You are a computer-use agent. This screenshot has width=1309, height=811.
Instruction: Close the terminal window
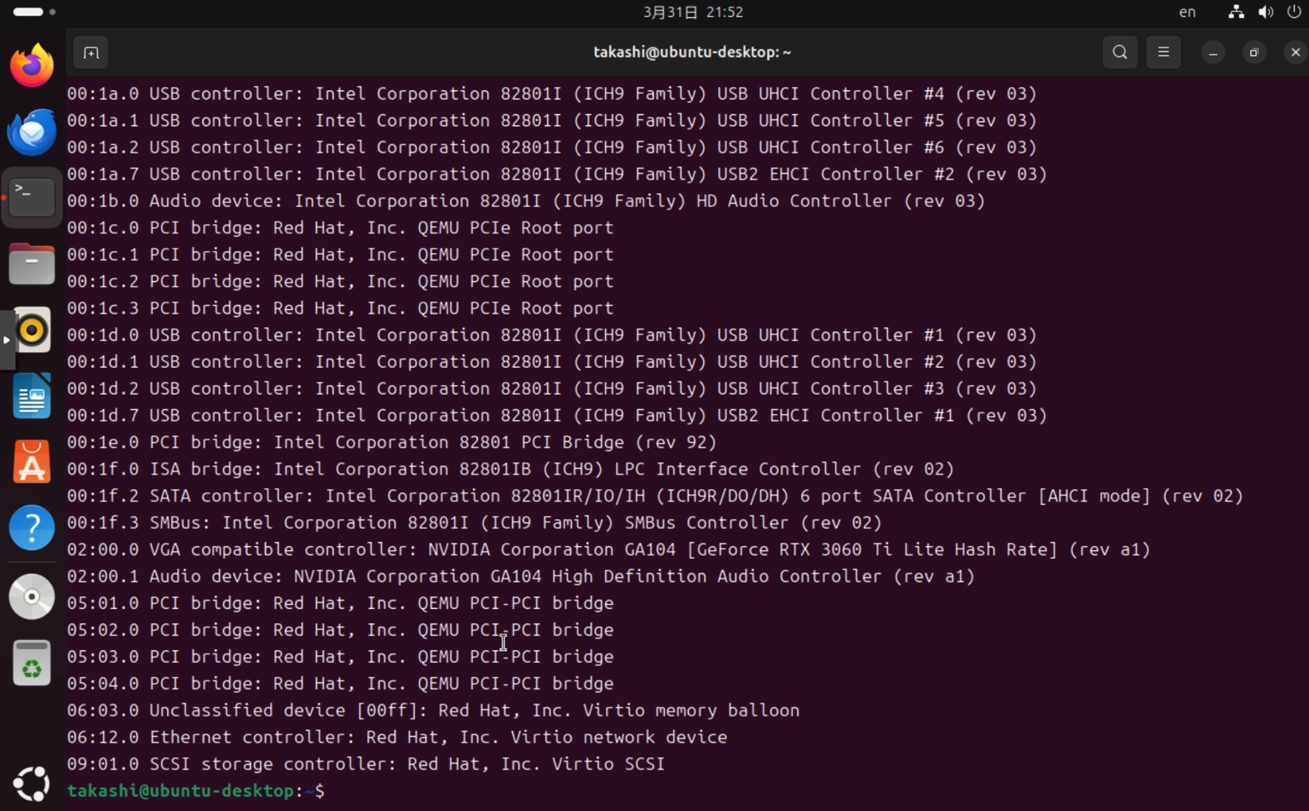pyautogui.click(x=1295, y=53)
